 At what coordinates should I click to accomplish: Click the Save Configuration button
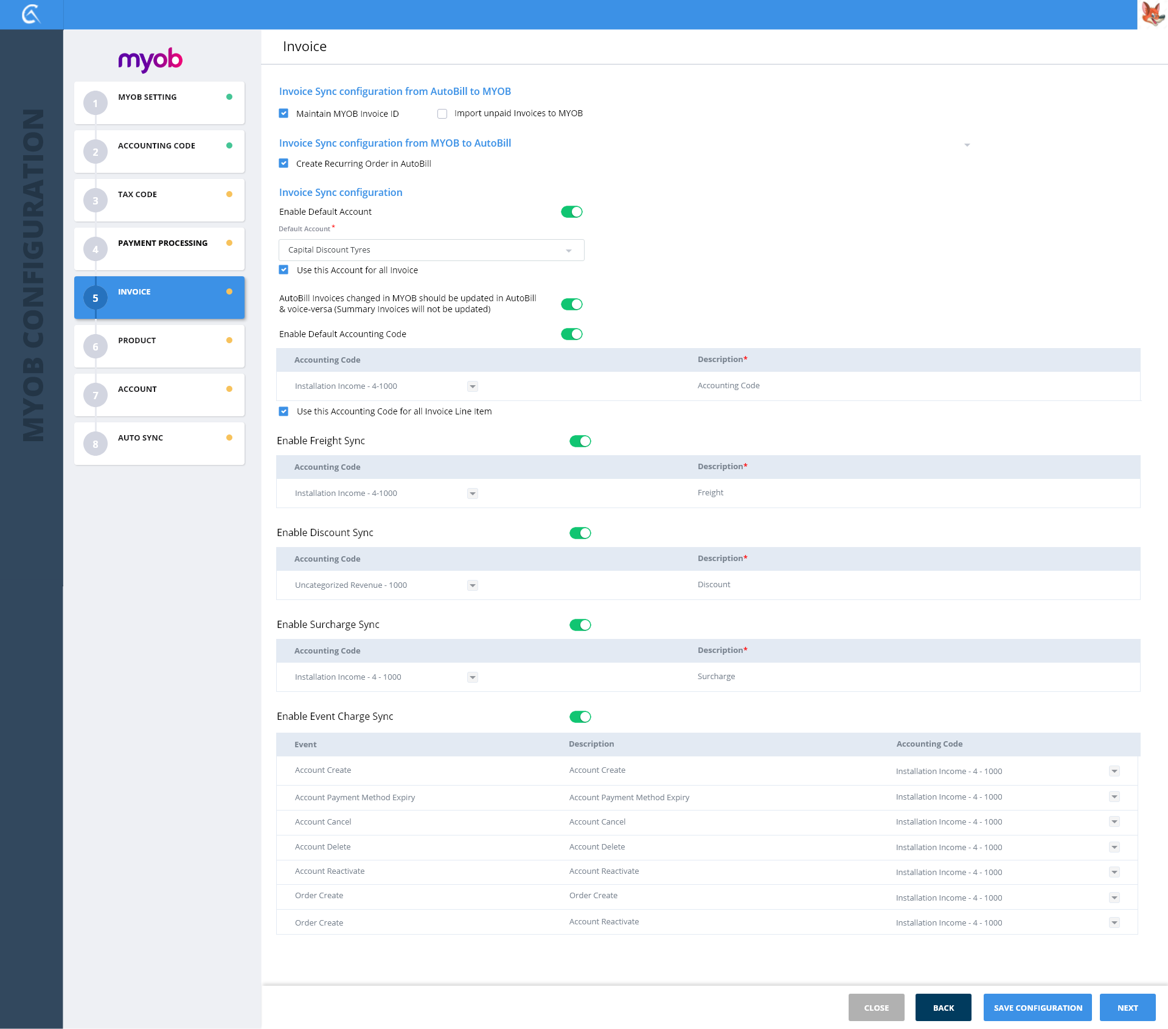click(x=1037, y=1008)
